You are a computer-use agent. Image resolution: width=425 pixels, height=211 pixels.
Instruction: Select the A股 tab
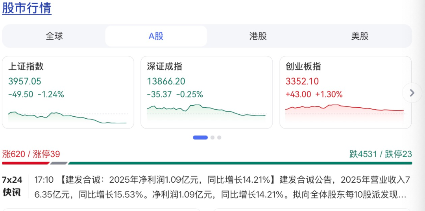tap(156, 36)
